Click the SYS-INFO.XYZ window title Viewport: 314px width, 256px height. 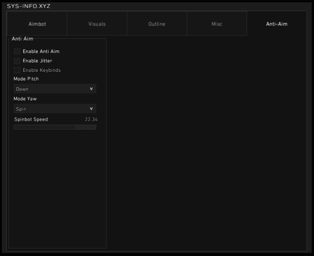coord(29,6)
